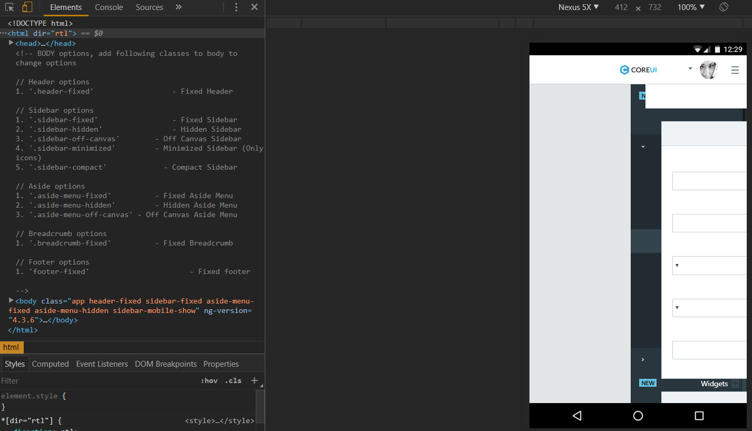Open the DevTools more tabs chevron
Viewport: 752px width, 431px height.
click(x=178, y=7)
